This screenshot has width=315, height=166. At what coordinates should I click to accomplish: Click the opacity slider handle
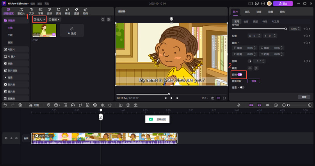pyautogui.click(x=286, y=29)
